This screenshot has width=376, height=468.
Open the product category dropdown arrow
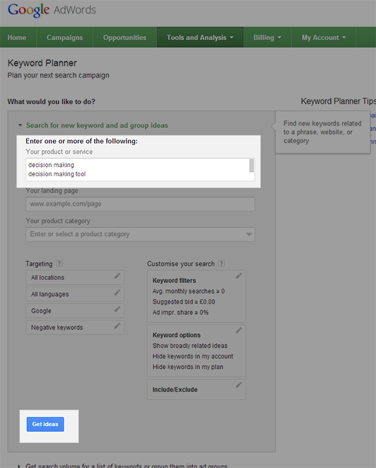click(x=249, y=234)
